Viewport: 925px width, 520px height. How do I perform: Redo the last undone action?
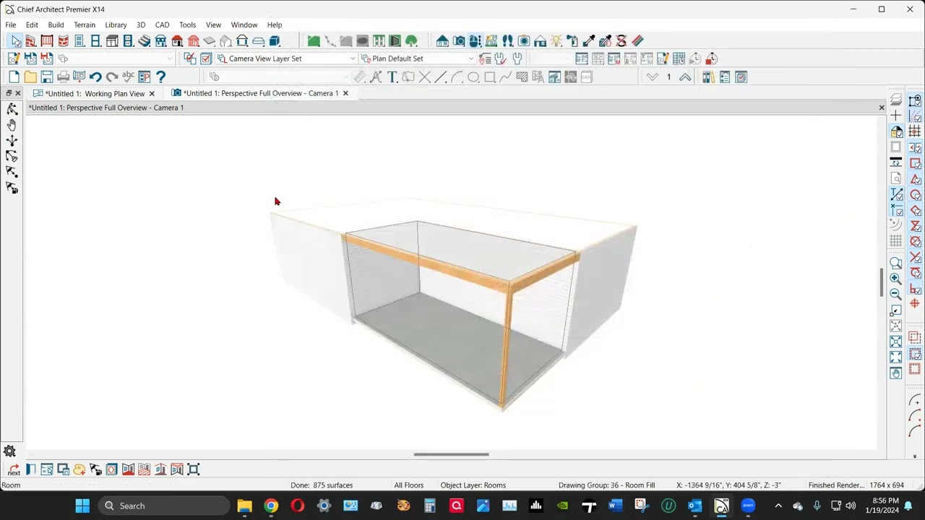[x=111, y=77]
